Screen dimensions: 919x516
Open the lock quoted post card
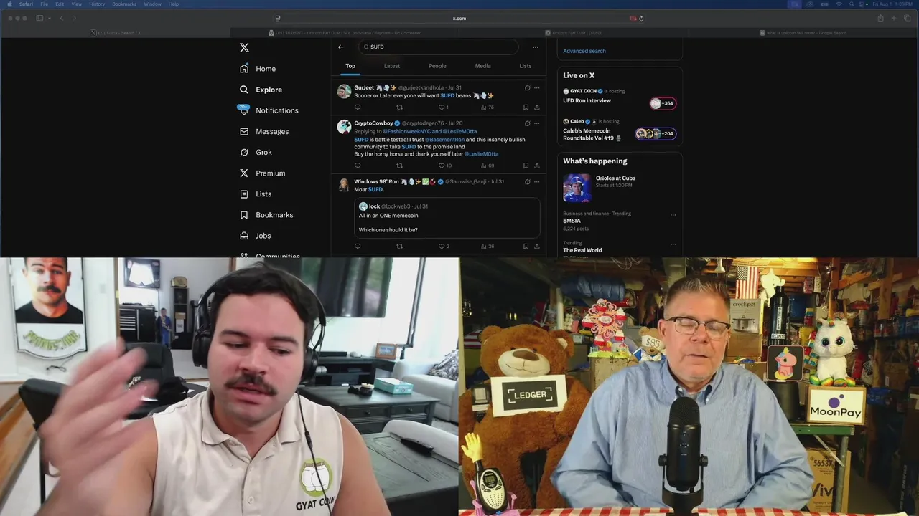point(447,218)
